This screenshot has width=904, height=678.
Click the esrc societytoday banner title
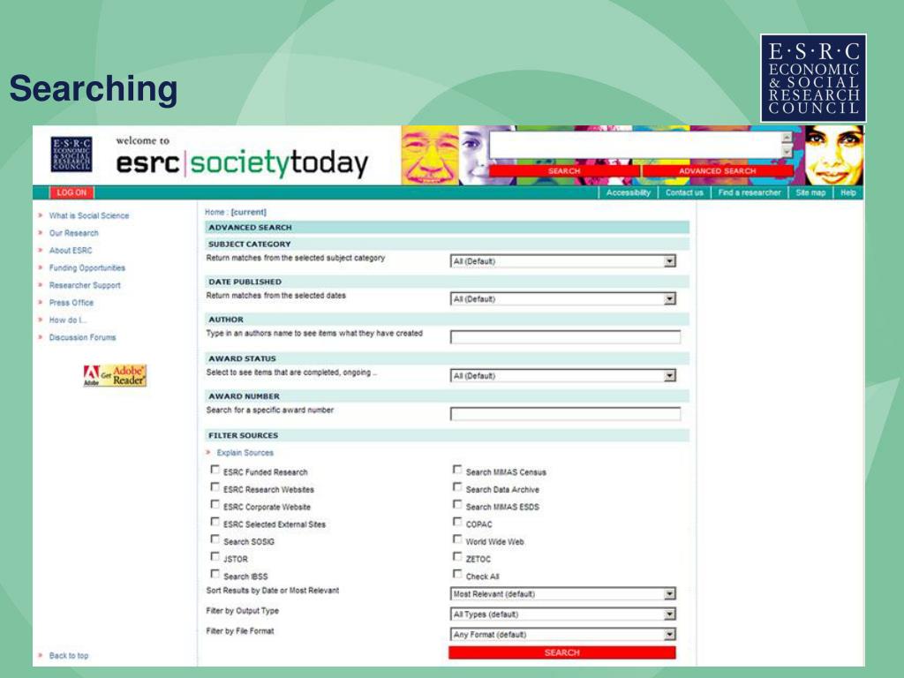coord(242,163)
